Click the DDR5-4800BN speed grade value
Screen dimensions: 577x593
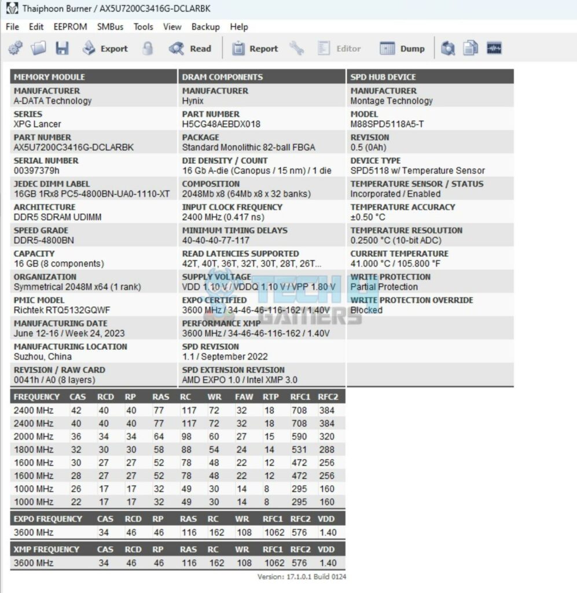(x=44, y=240)
